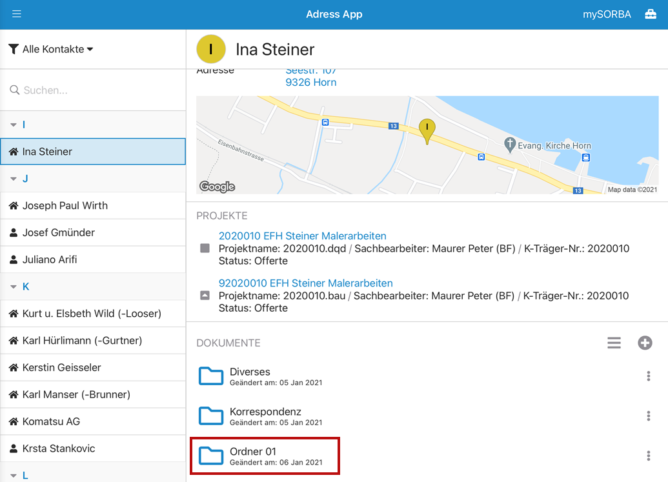Open project 92020010 EFH Steiner Malerarbeiten
668x482 pixels.
point(306,283)
